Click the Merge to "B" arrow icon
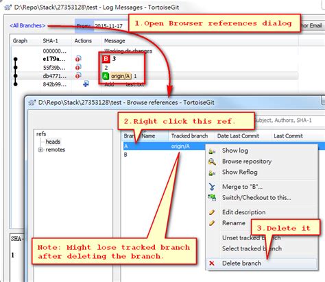325x282 pixels. click(212, 187)
